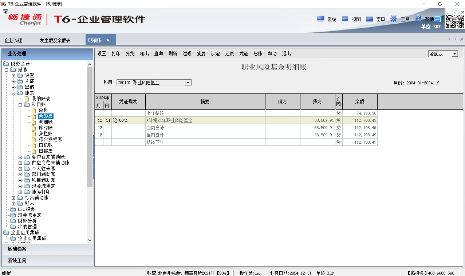The image size is (465, 276).
Task: Open the chat message bubble icon
Action: coord(437,19)
